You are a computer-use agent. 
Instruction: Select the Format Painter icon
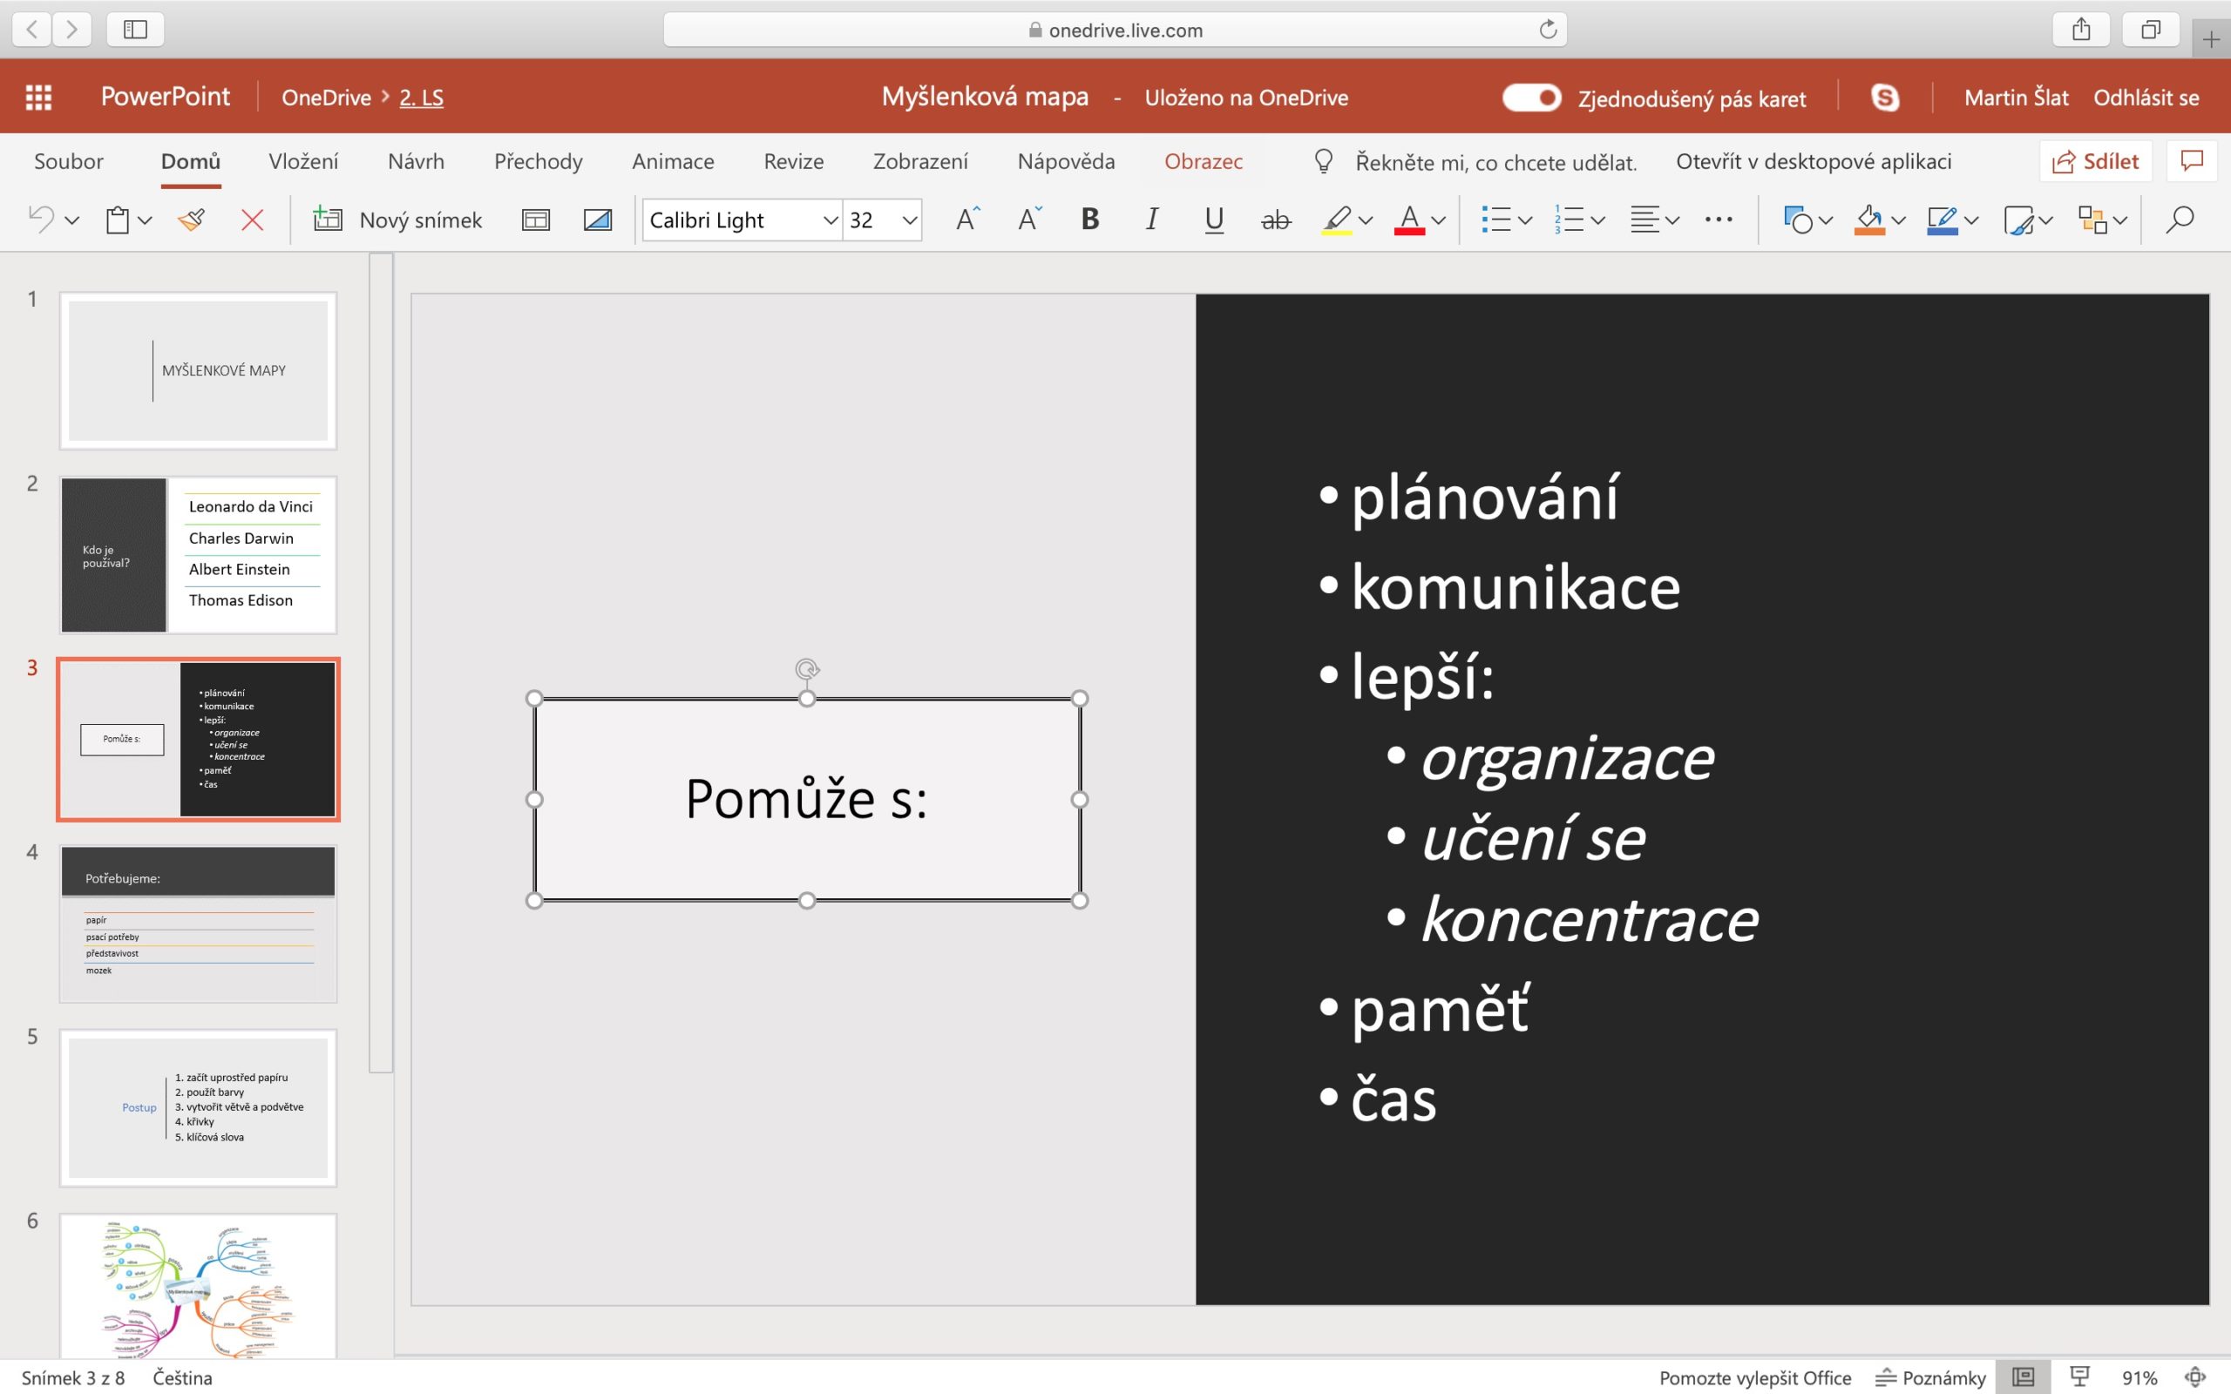[191, 220]
